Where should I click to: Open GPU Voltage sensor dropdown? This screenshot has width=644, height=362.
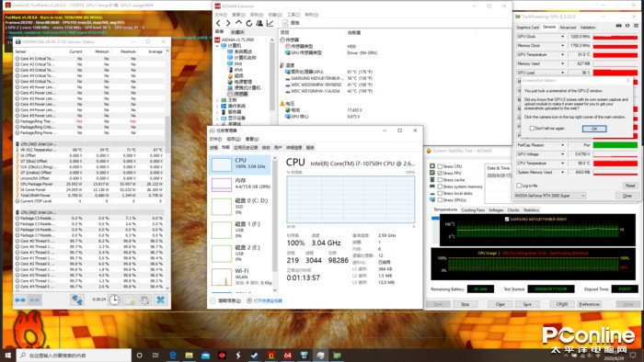562,154
